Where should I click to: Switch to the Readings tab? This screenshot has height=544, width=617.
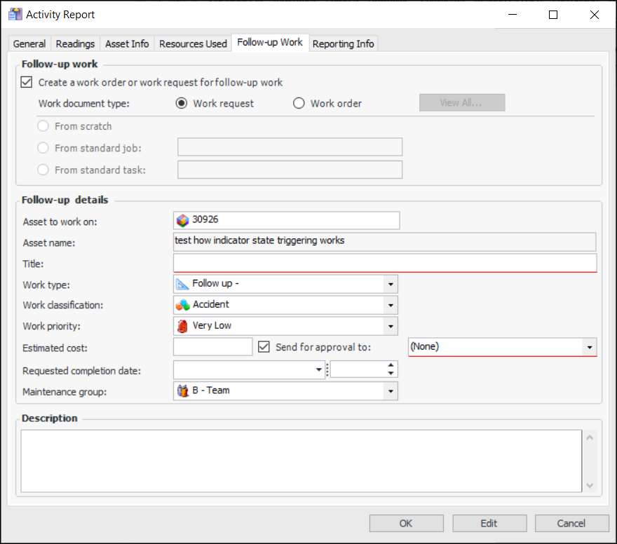(x=75, y=43)
